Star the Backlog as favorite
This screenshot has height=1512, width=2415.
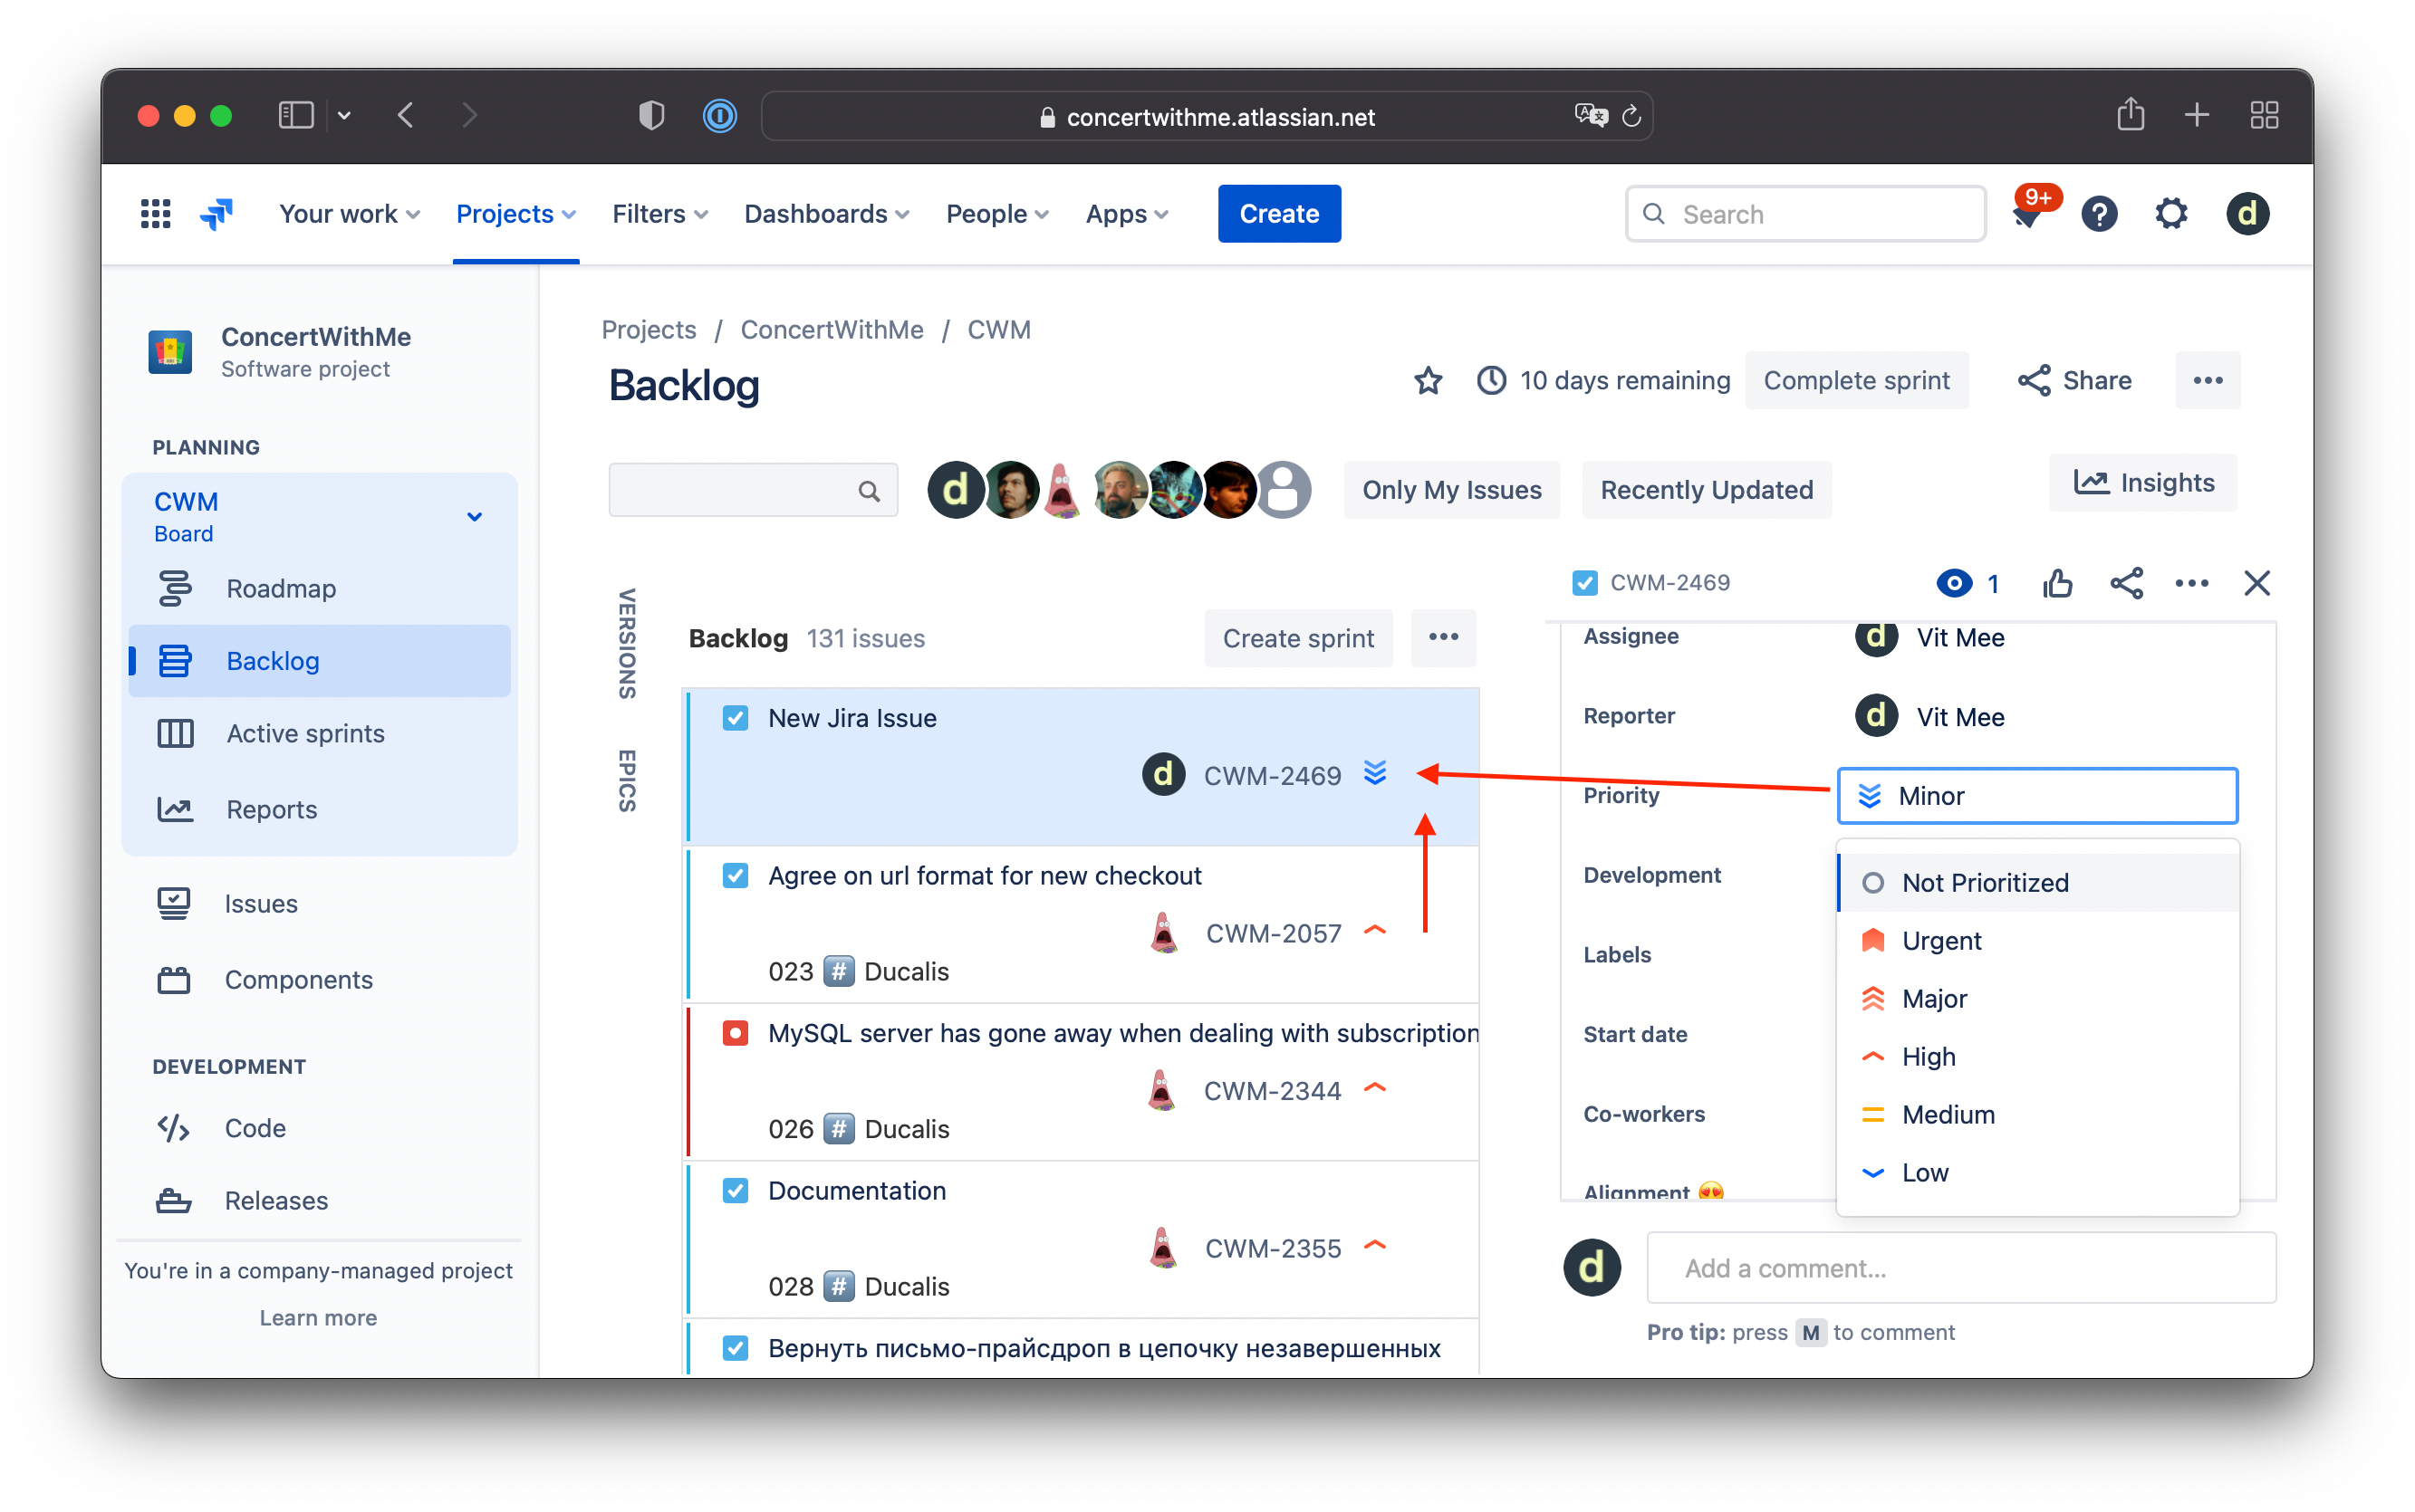pyautogui.click(x=1428, y=381)
